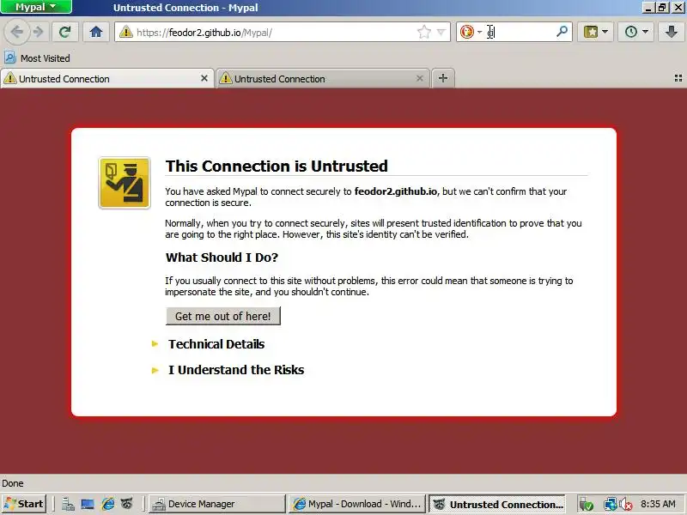Click the network connection tray icon

tap(611, 505)
